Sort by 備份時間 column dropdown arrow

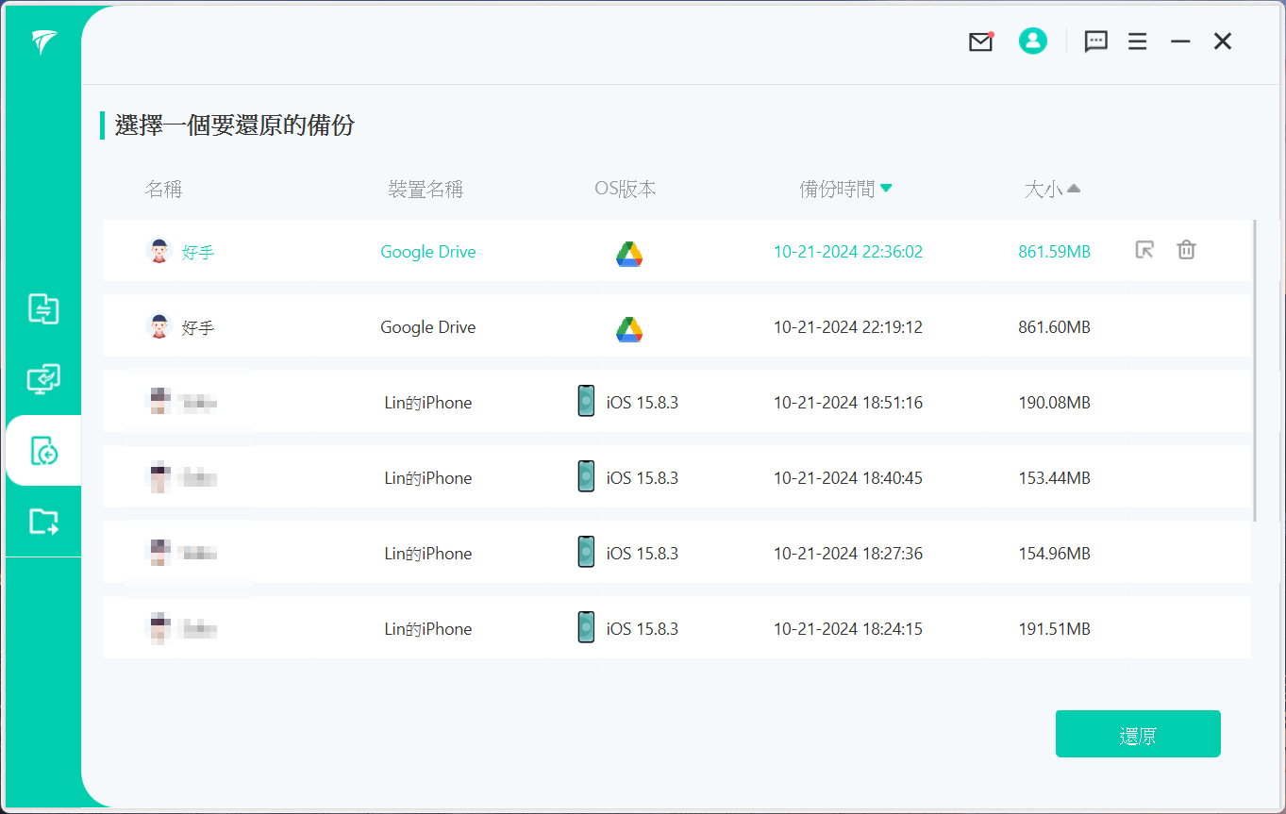886,189
